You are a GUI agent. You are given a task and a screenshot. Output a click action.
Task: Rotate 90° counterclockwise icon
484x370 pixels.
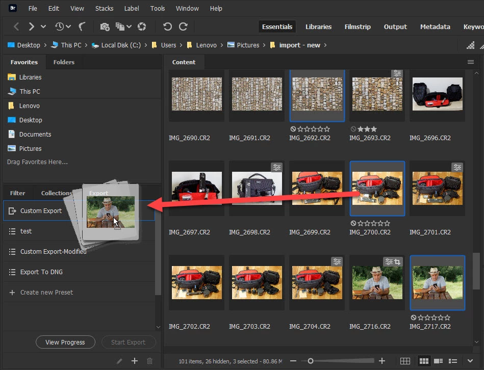point(167,27)
